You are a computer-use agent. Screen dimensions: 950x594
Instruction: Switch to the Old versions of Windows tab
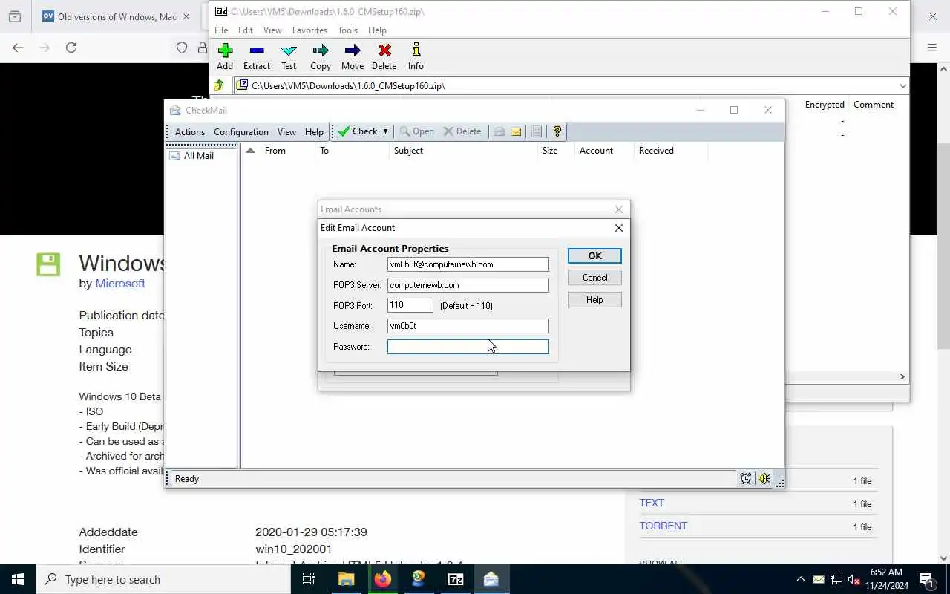pyautogui.click(x=117, y=16)
